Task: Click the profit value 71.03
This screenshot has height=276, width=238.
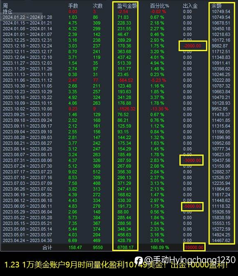Action: point(123,17)
